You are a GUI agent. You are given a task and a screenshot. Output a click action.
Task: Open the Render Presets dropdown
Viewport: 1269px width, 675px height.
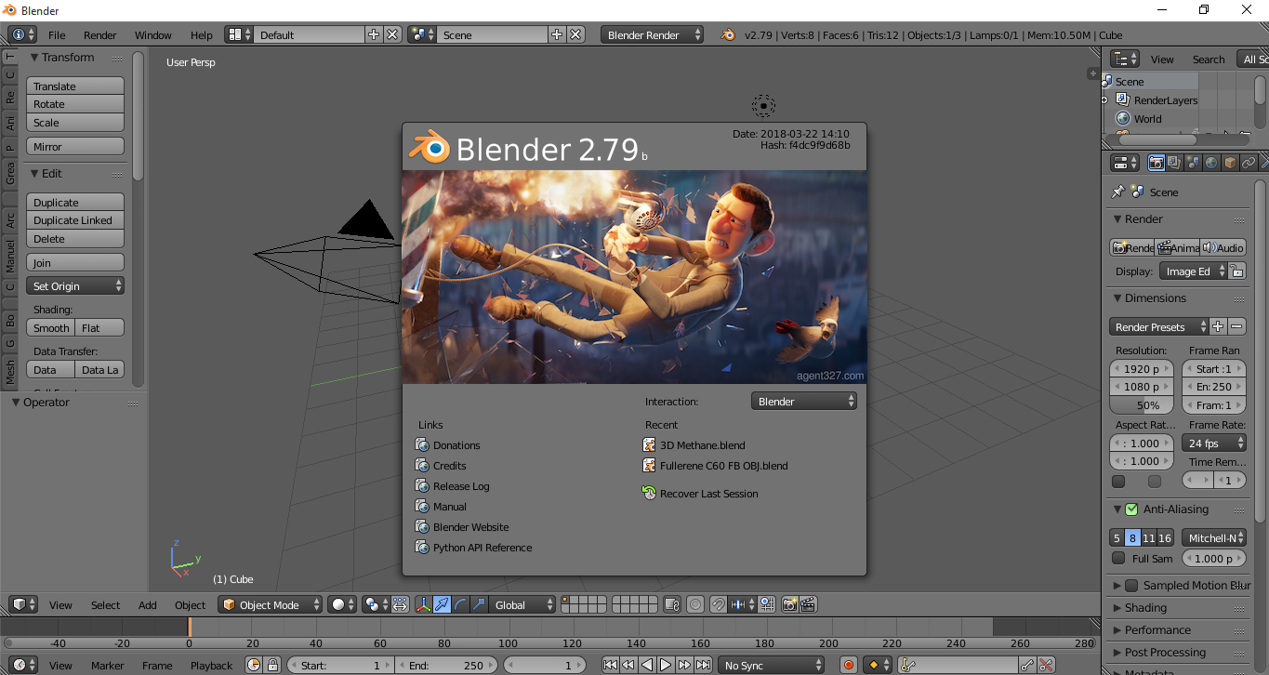(x=1159, y=327)
